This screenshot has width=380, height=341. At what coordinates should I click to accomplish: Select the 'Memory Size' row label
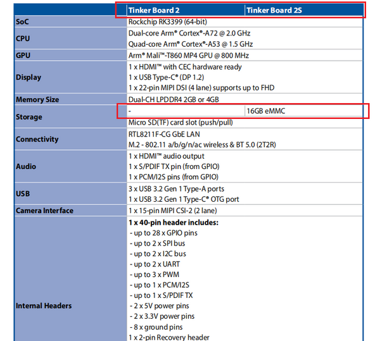click(x=37, y=99)
